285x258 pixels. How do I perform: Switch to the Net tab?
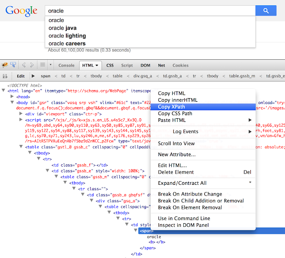[x=161, y=66]
